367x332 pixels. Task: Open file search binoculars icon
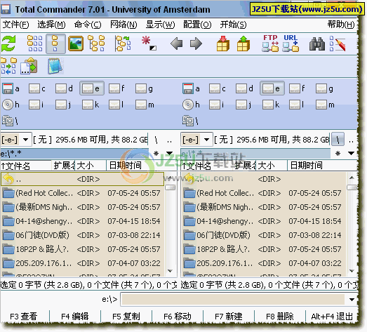(317, 44)
